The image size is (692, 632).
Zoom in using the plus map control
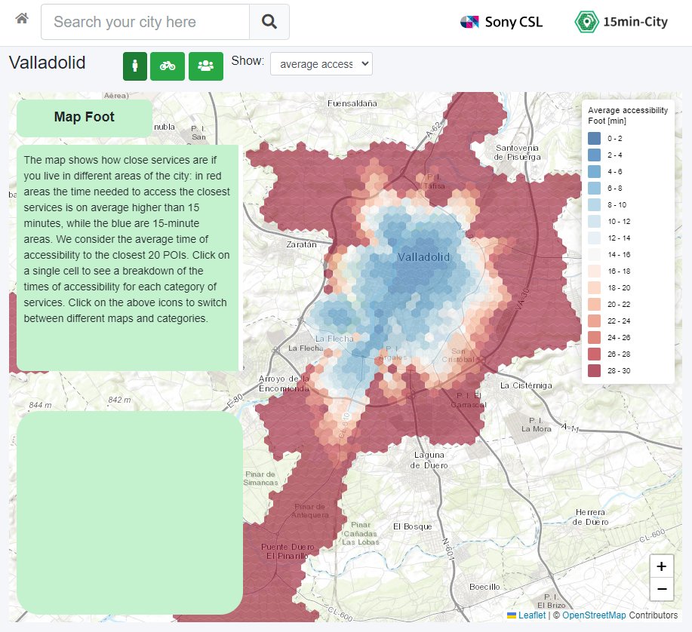pos(661,566)
